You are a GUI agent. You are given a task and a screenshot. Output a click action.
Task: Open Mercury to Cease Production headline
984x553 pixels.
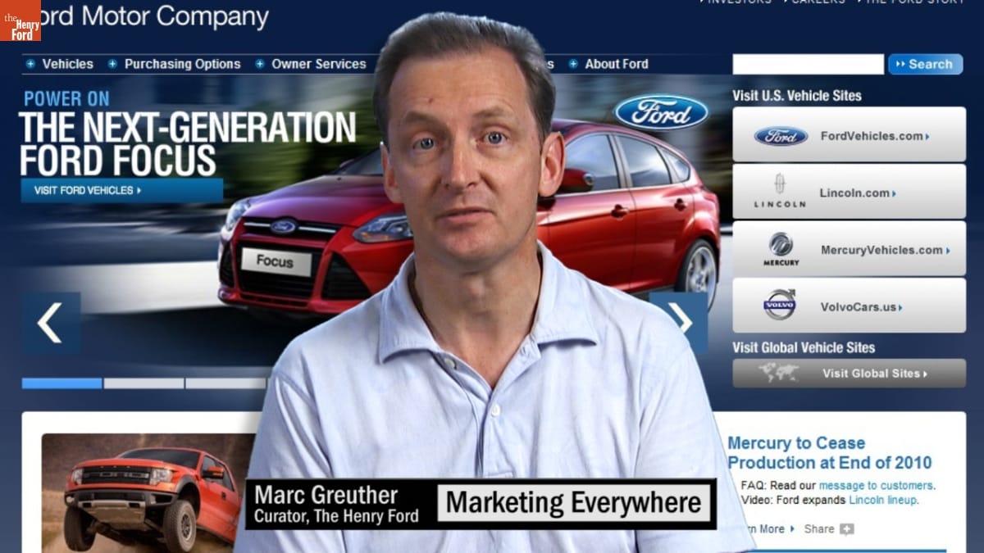click(x=830, y=453)
